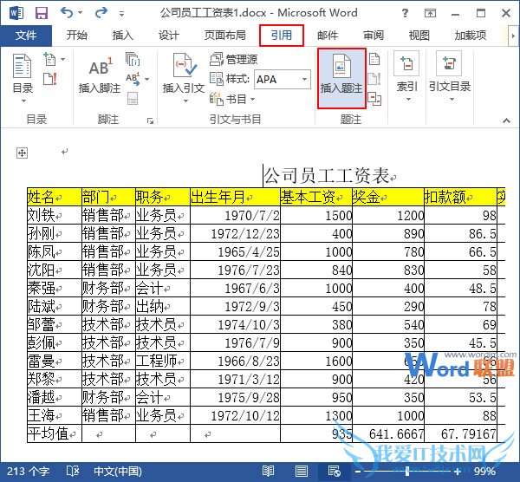Click Show Notes icon
The image size is (520, 482).
(x=133, y=98)
